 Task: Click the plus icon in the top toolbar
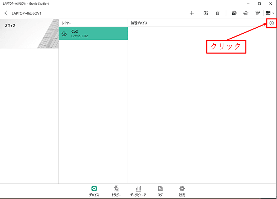coord(192,13)
